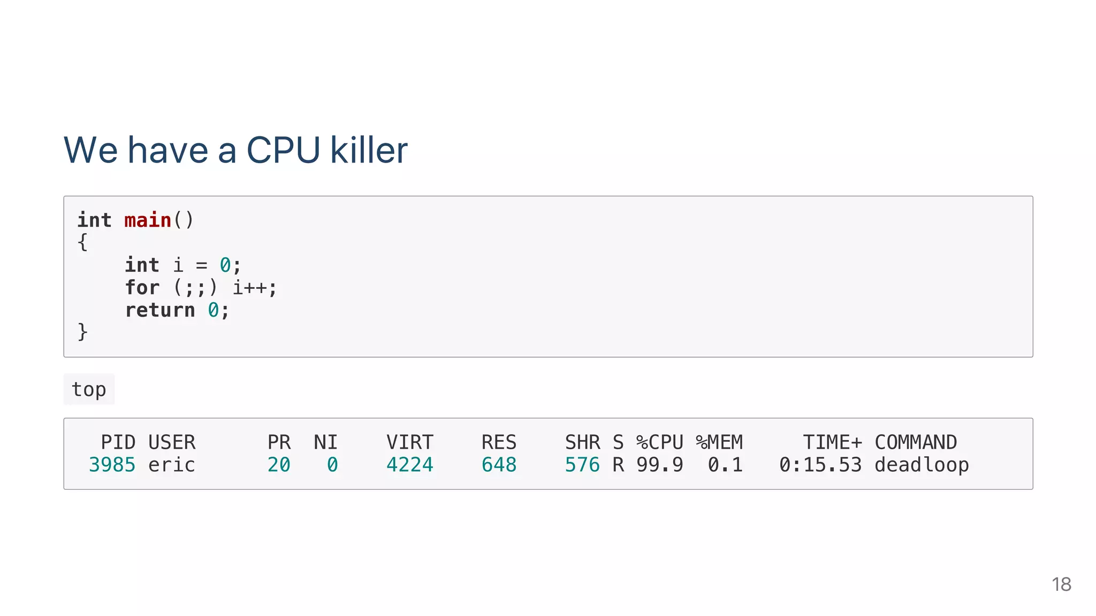
Task: Click the 99.9 CPU usage value
Action: 659,465
